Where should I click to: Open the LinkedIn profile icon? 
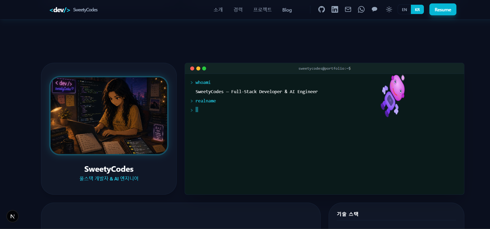(335, 9)
